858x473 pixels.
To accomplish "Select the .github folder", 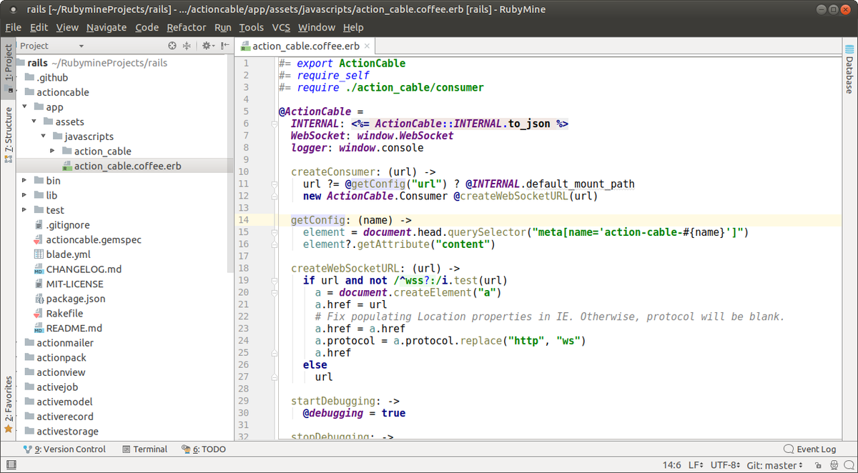I will point(46,78).
